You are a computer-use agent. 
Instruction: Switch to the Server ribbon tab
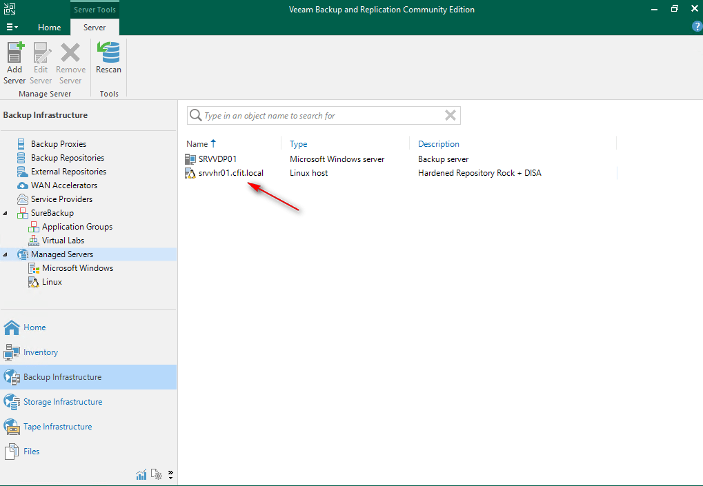[95, 28]
